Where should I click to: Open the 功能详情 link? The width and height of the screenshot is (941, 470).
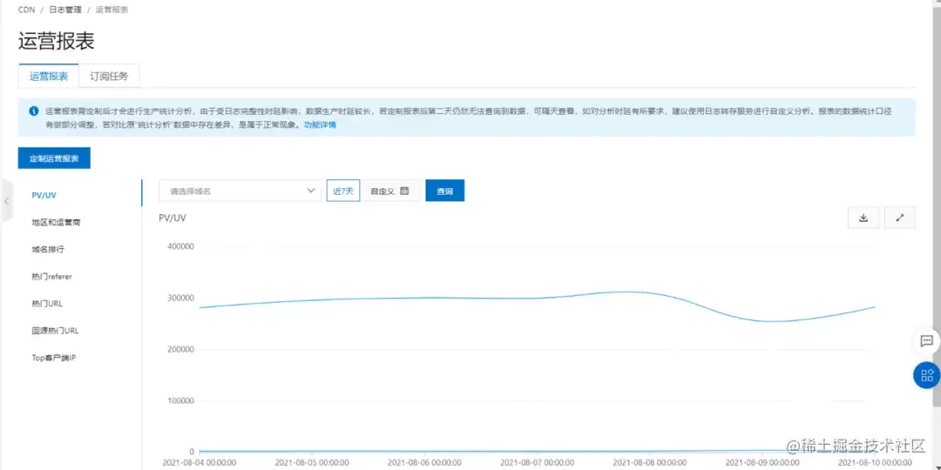(320, 124)
